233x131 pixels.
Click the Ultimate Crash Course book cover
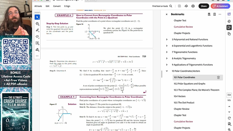(x=15, y=112)
